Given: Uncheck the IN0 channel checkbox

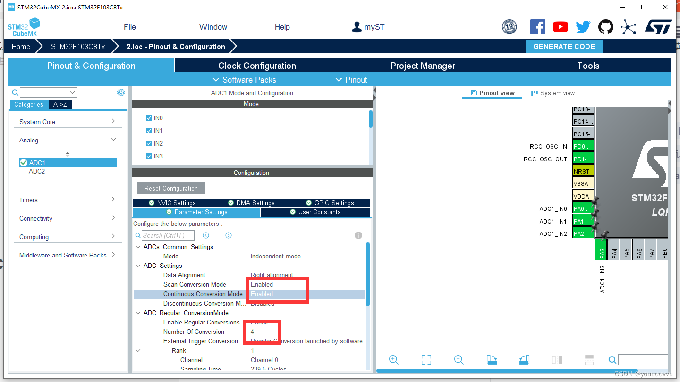Looking at the screenshot, I should (149, 118).
